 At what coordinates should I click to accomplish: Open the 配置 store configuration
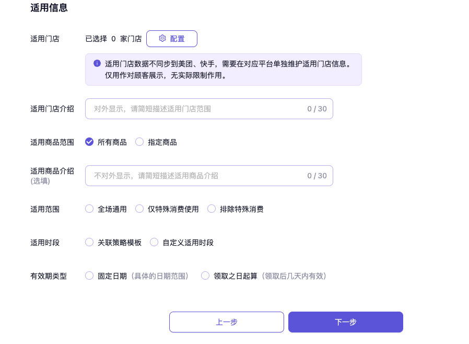tap(172, 39)
